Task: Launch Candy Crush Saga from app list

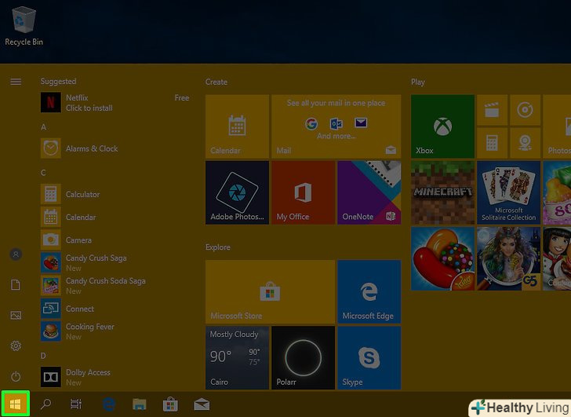Action: [115, 263]
